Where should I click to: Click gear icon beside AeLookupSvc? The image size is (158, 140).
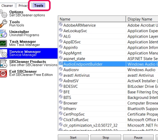pos(61,30)
